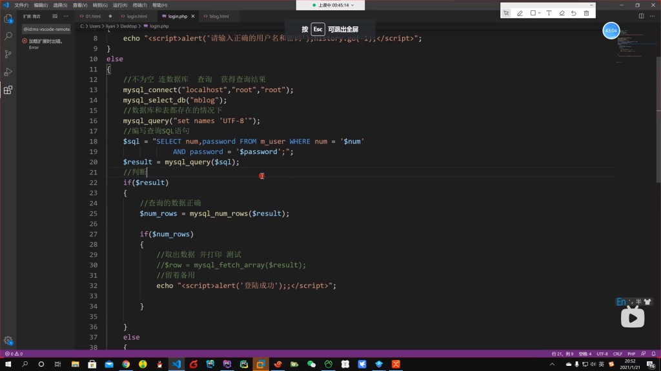Click the extension search input field
The height and width of the screenshot is (371, 661).
point(46,29)
